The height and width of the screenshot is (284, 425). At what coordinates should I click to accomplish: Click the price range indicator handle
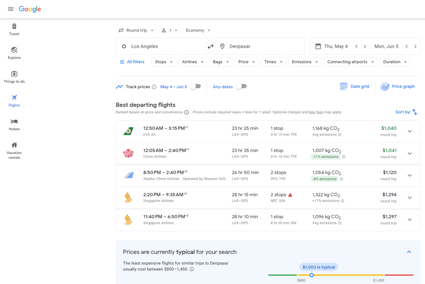pos(311,275)
